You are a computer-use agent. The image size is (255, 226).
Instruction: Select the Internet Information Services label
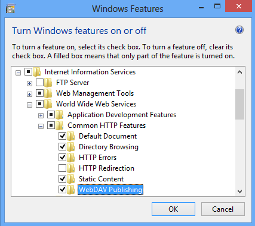pyautogui.click(x=90, y=72)
